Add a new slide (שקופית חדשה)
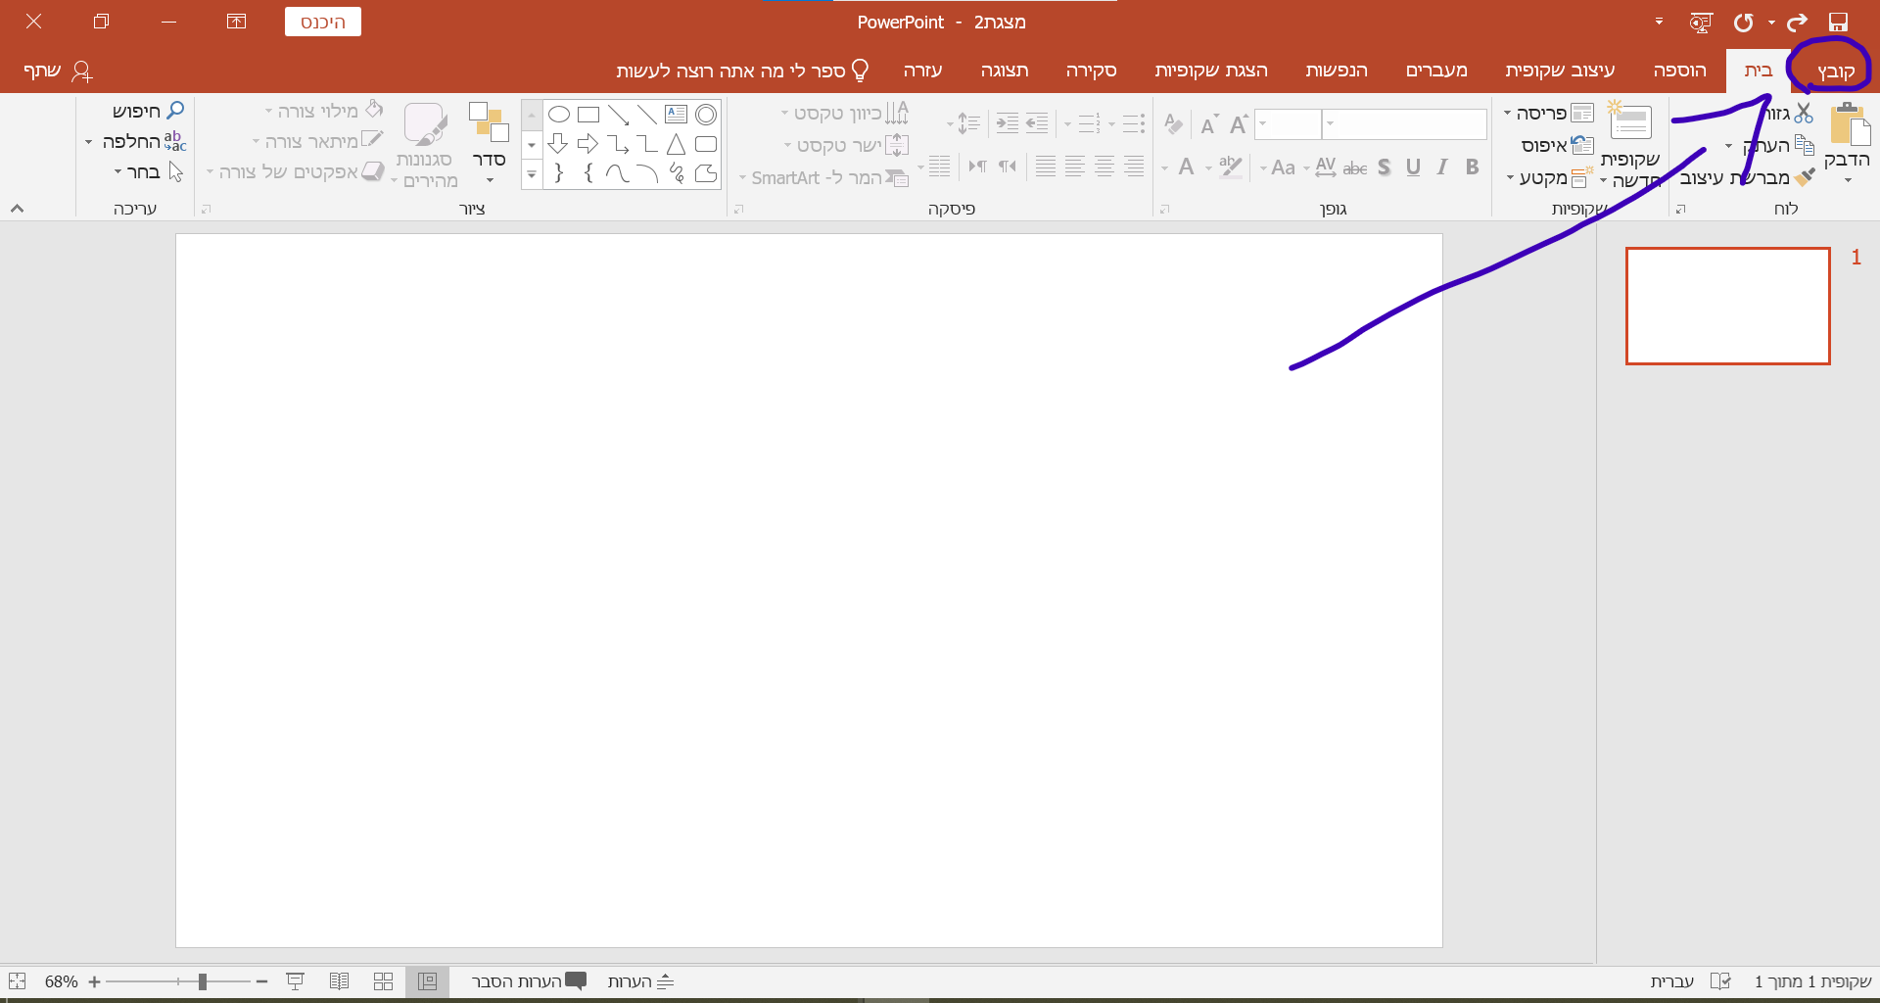This screenshot has width=1880, height=1003. pyautogui.click(x=1630, y=123)
